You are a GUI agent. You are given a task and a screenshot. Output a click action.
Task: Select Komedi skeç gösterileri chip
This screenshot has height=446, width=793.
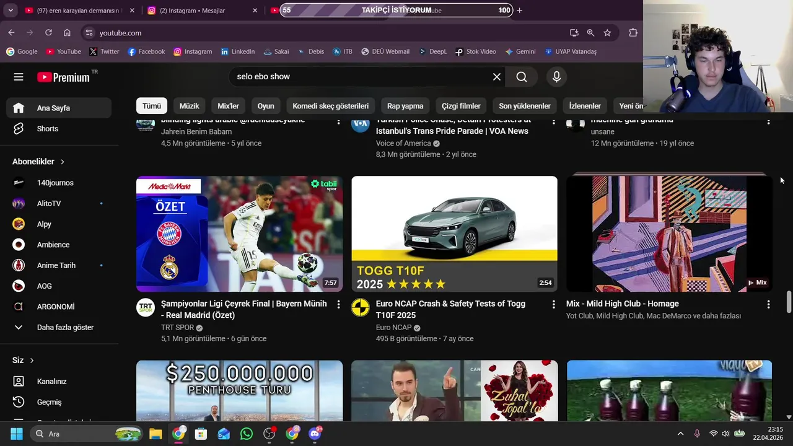point(330,106)
